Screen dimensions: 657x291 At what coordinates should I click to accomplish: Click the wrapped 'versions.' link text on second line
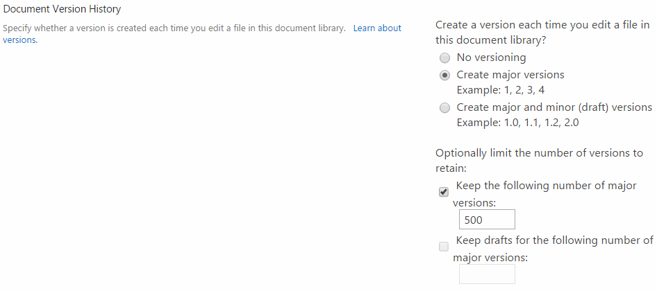[x=20, y=41]
